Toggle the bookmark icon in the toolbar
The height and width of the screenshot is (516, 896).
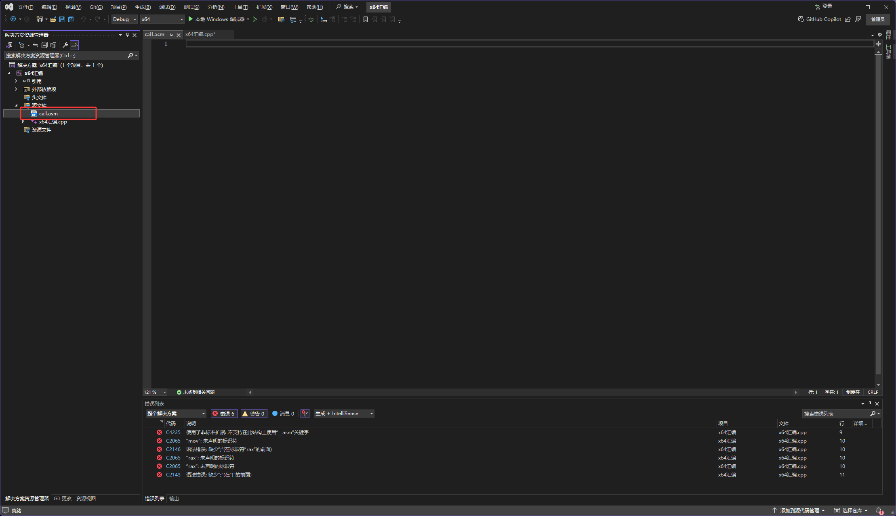pyautogui.click(x=366, y=19)
